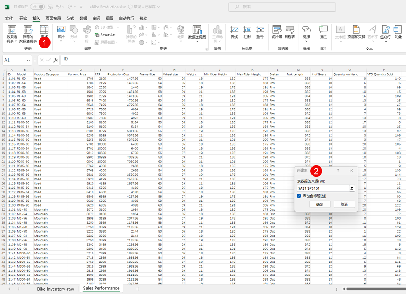
Task: Click the table range field $A$1:$P$151
Action: point(323,188)
